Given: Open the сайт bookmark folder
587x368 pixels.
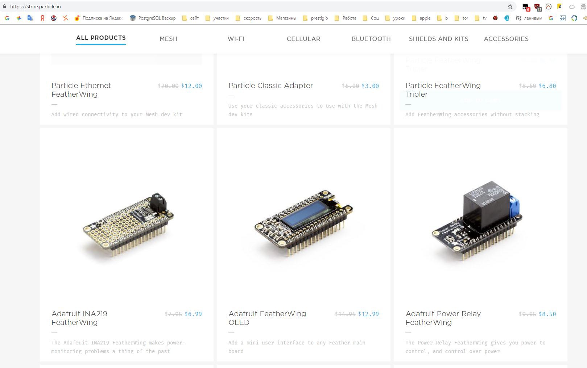Looking at the screenshot, I should point(191,18).
